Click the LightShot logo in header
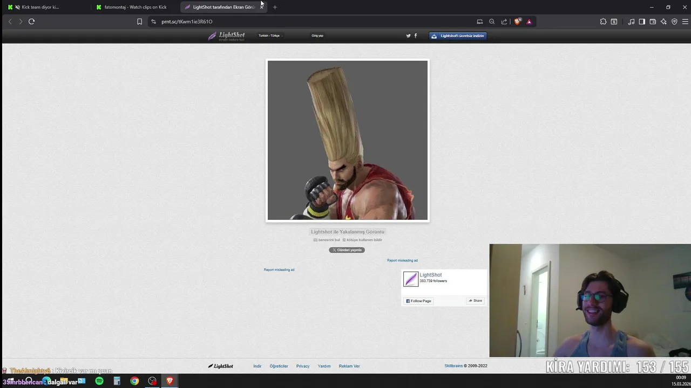 [x=227, y=36]
